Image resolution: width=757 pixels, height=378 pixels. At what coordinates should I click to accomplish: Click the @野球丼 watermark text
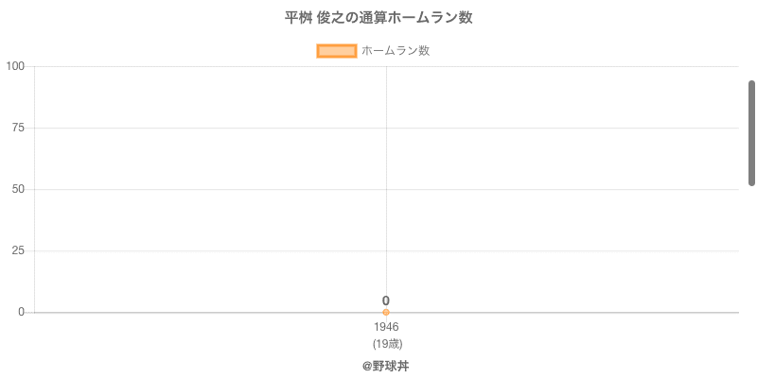pyautogui.click(x=386, y=366)
